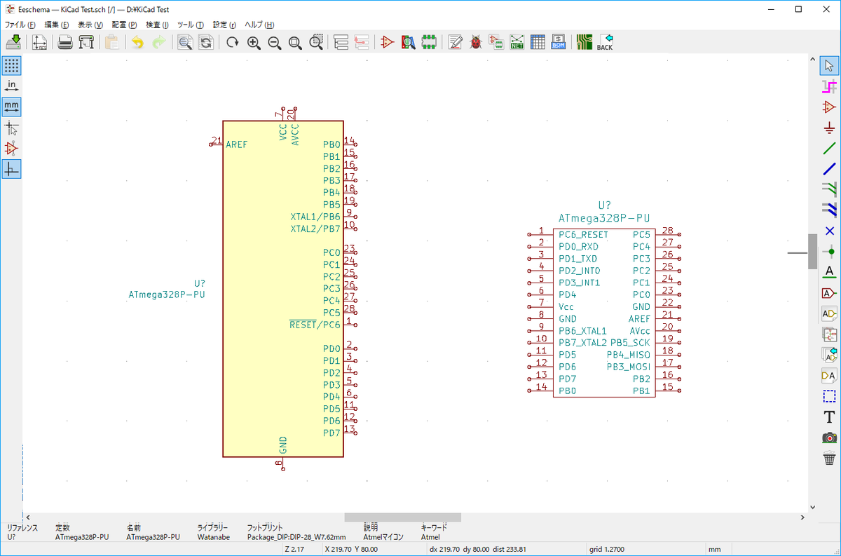Toggle horizontal and vertical wire constraint

[11, 169]
